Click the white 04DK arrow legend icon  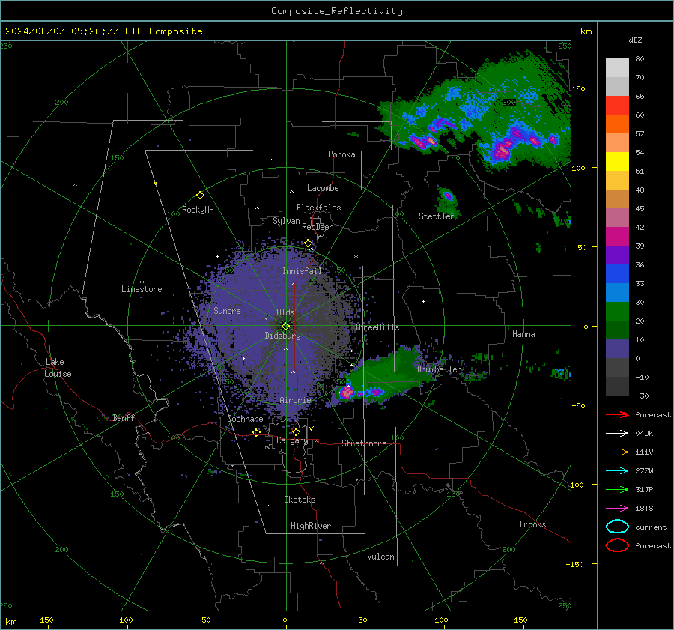617,433
